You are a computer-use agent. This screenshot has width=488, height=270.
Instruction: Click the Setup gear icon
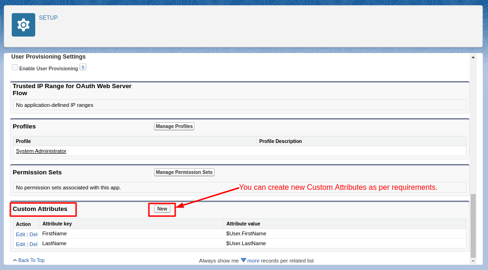(23, 24)
